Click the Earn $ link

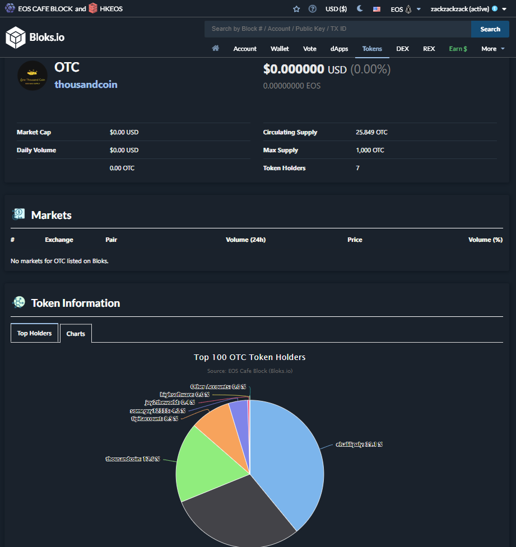[x=458, y=49]
